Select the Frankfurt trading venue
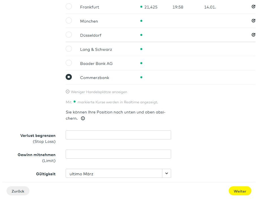 pyautogui.click(x=69, y=6)
